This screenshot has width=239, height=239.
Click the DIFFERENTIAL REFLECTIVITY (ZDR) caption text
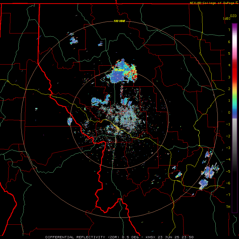pos(83,237)
